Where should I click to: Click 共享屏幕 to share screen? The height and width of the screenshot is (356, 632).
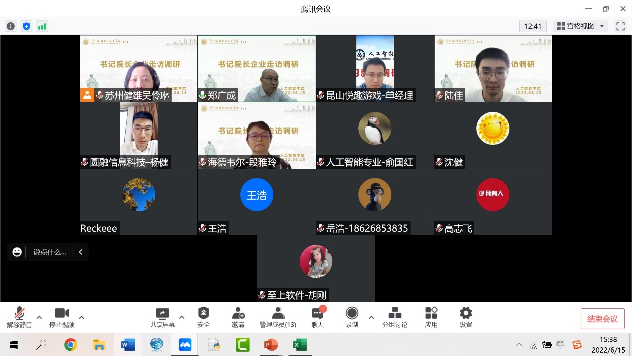(162, 317)
